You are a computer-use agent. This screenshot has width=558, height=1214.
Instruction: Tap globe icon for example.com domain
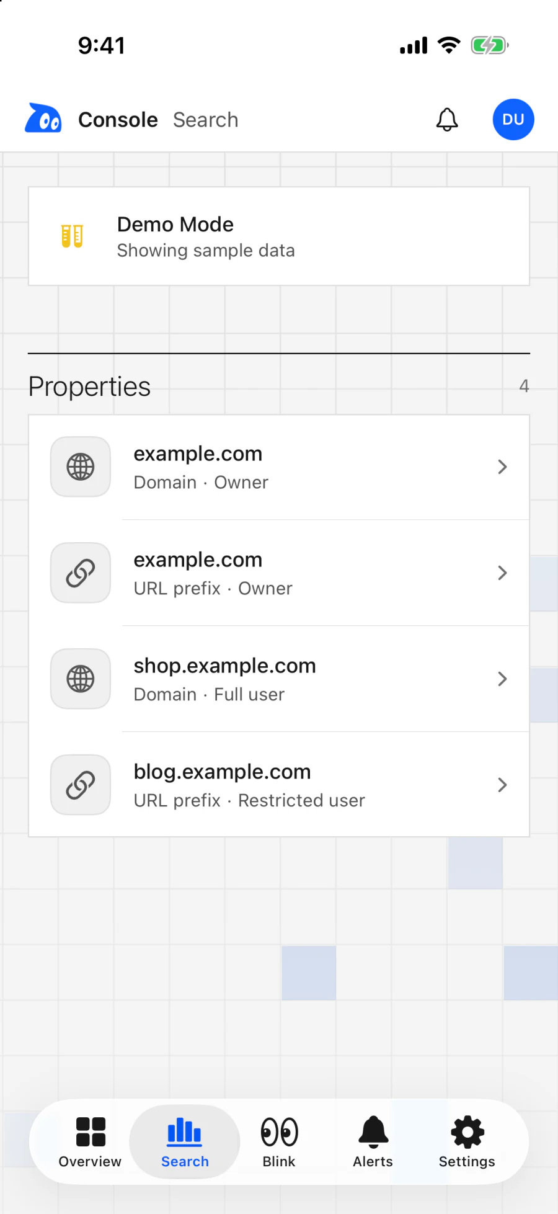coord(81,466)
